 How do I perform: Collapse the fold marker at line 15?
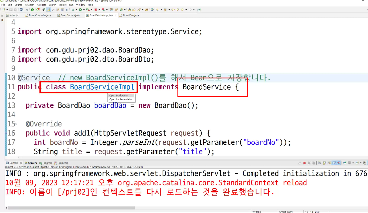(x=16, y=124)
